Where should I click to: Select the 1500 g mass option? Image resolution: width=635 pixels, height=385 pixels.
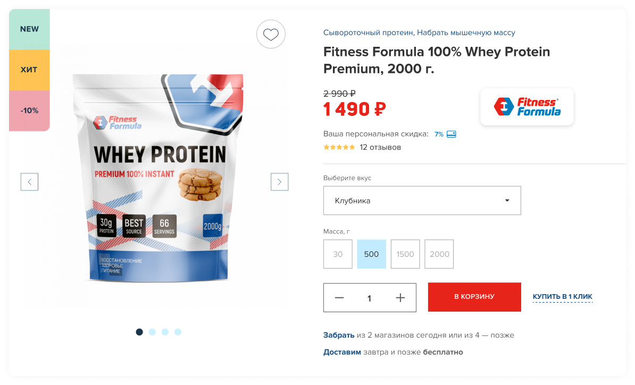pyautogui.click(x=405, y=254)
